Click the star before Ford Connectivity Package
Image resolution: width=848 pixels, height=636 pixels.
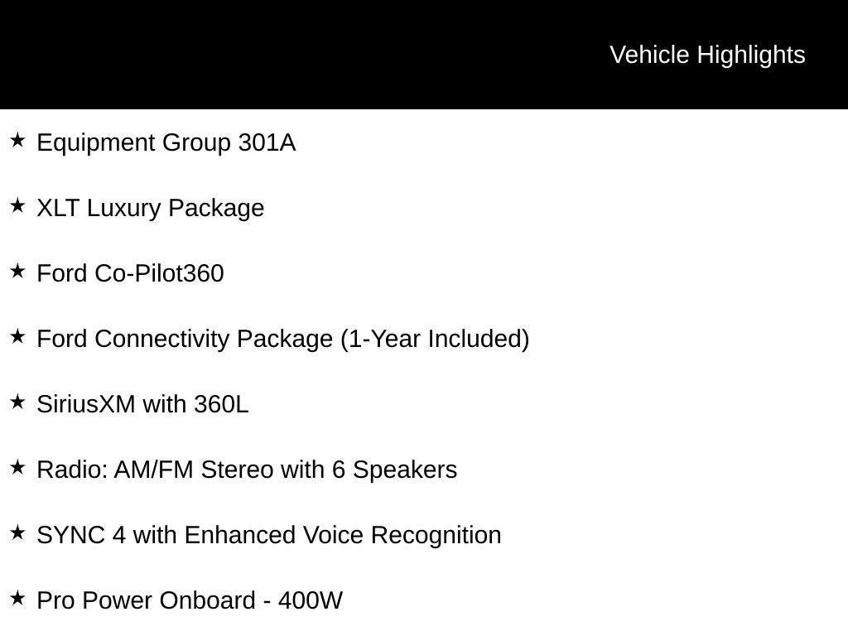coord(17,337)
